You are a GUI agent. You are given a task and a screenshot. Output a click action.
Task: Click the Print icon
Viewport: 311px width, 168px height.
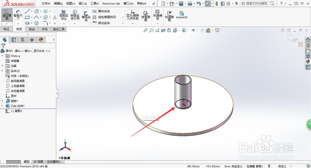(x=190, y=3)
